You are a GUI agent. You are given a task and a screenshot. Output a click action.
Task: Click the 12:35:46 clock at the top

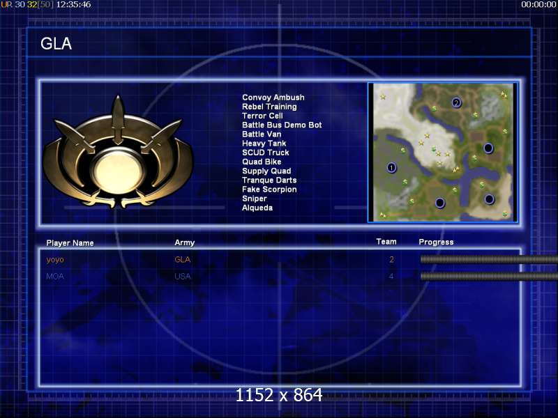pos(74,5)
